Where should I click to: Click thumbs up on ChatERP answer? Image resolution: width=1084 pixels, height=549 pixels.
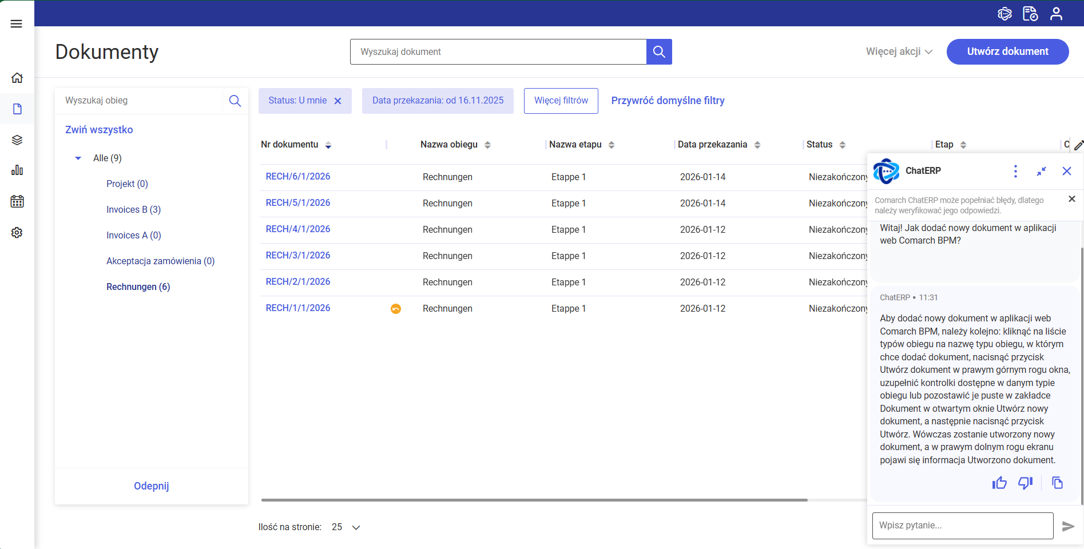click(x=999, y=483)
